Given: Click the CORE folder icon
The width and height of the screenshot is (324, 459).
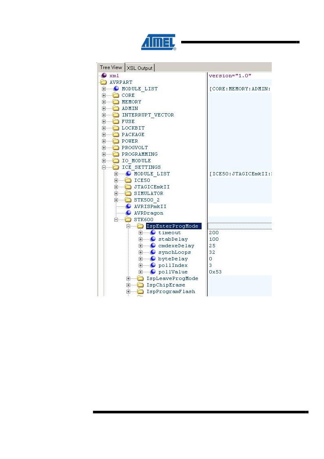Looking at the screenshot, I should click(x=116, y=95).
